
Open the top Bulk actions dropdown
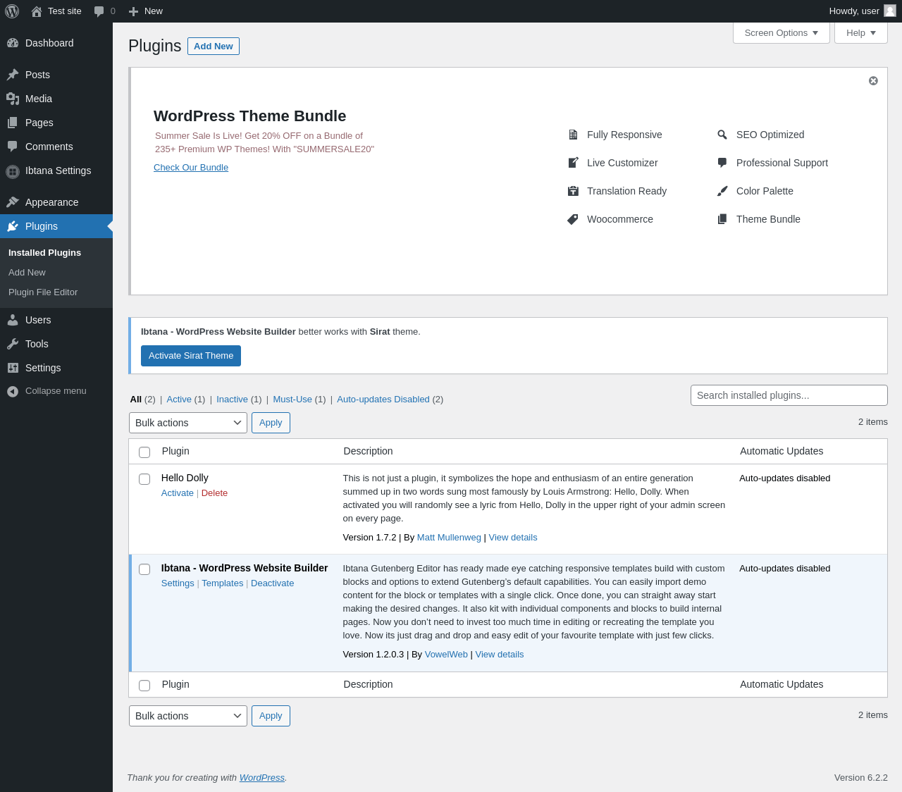pyautogui.click(x=188, y=423)
